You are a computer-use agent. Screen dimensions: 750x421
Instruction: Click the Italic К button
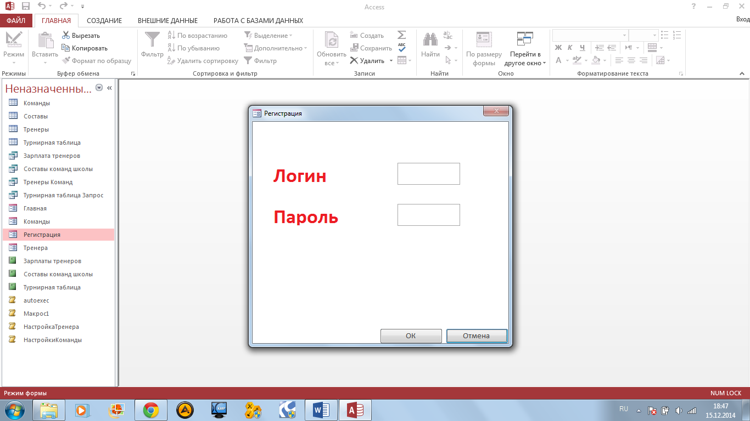click(x=570, y=48)
